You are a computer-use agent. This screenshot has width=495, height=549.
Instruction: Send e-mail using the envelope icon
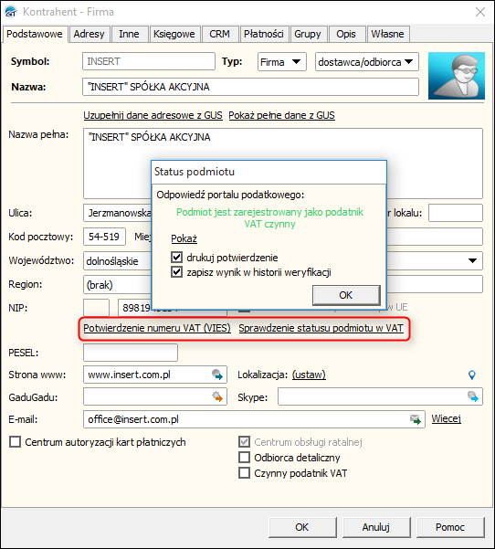416,419
